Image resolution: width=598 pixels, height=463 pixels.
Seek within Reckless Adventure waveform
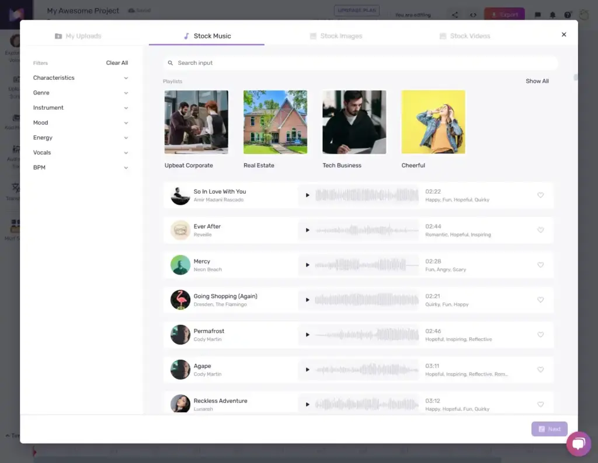coord(367,404)
